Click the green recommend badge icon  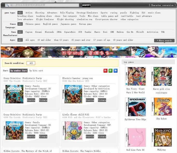tap(110, 71)
